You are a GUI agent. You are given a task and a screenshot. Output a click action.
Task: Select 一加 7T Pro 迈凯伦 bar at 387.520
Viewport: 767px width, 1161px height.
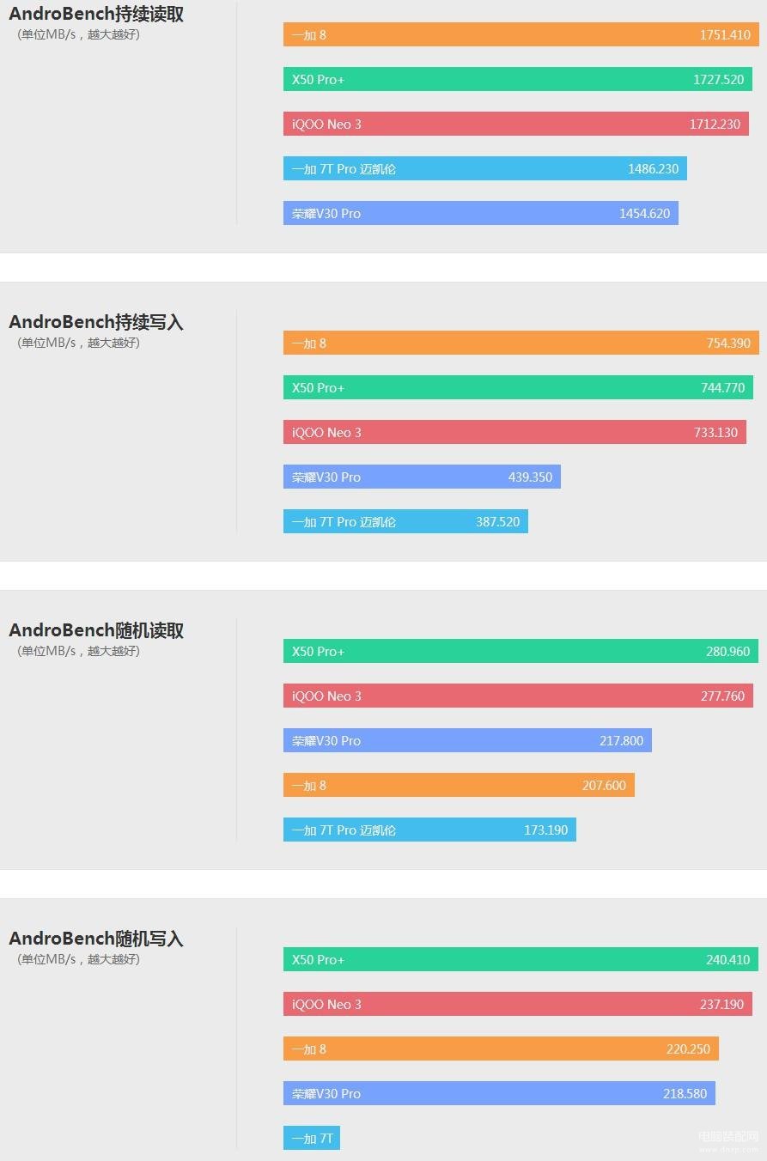click(405, 522)
